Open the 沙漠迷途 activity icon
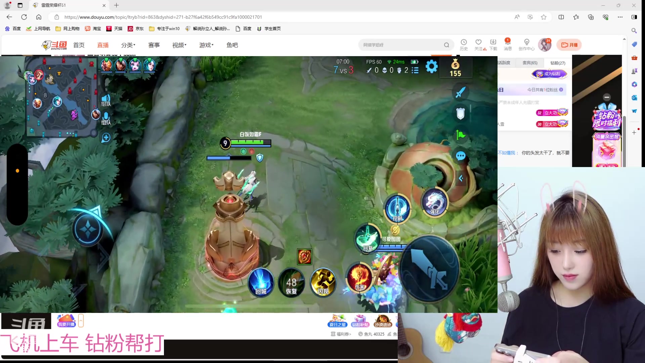 pos(383,321)
